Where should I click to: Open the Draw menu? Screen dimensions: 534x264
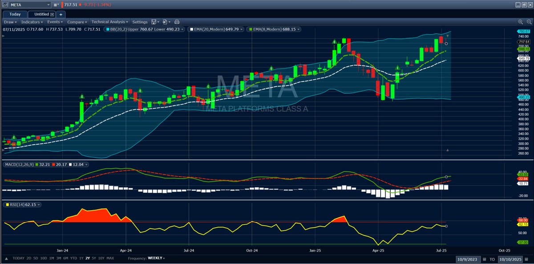10,22
